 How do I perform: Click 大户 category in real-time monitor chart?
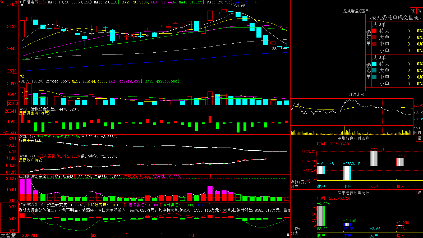[374, 186]
